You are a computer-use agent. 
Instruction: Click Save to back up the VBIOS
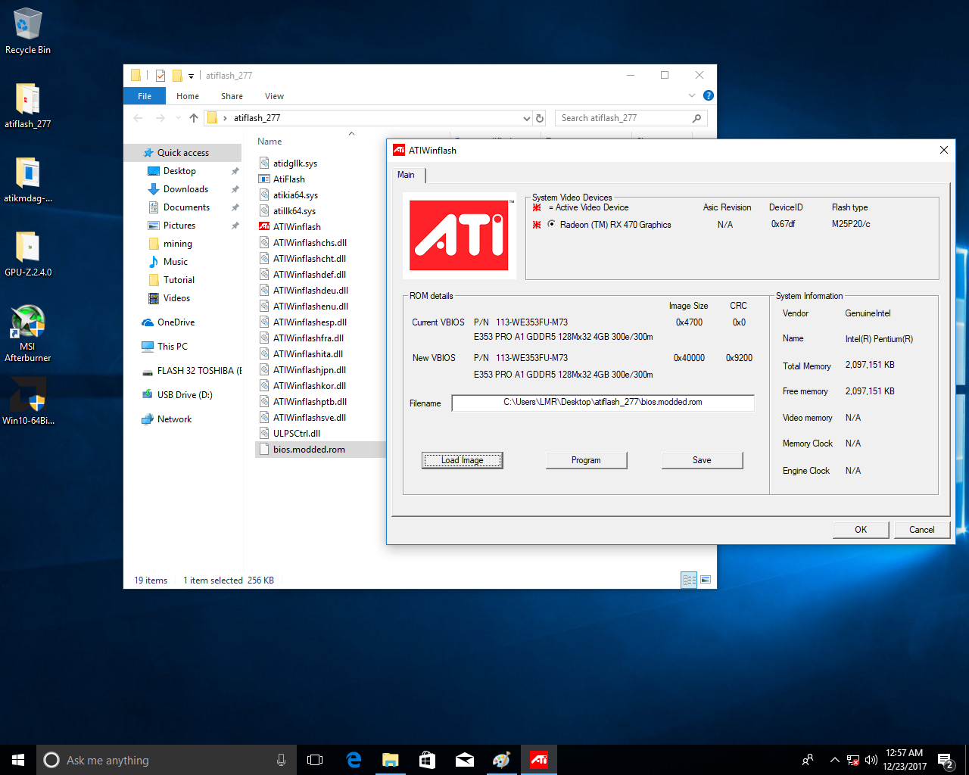pyautogui.click(x=702, y=460)
